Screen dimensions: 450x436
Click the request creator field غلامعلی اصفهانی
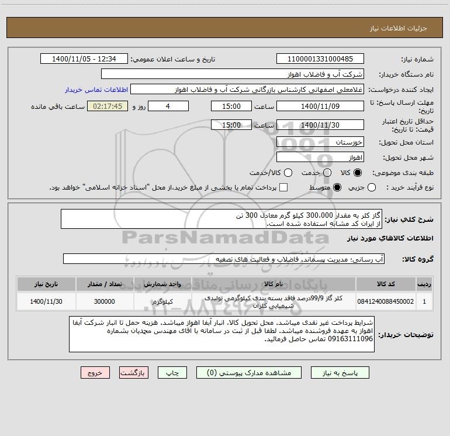[x=247, y=90]
